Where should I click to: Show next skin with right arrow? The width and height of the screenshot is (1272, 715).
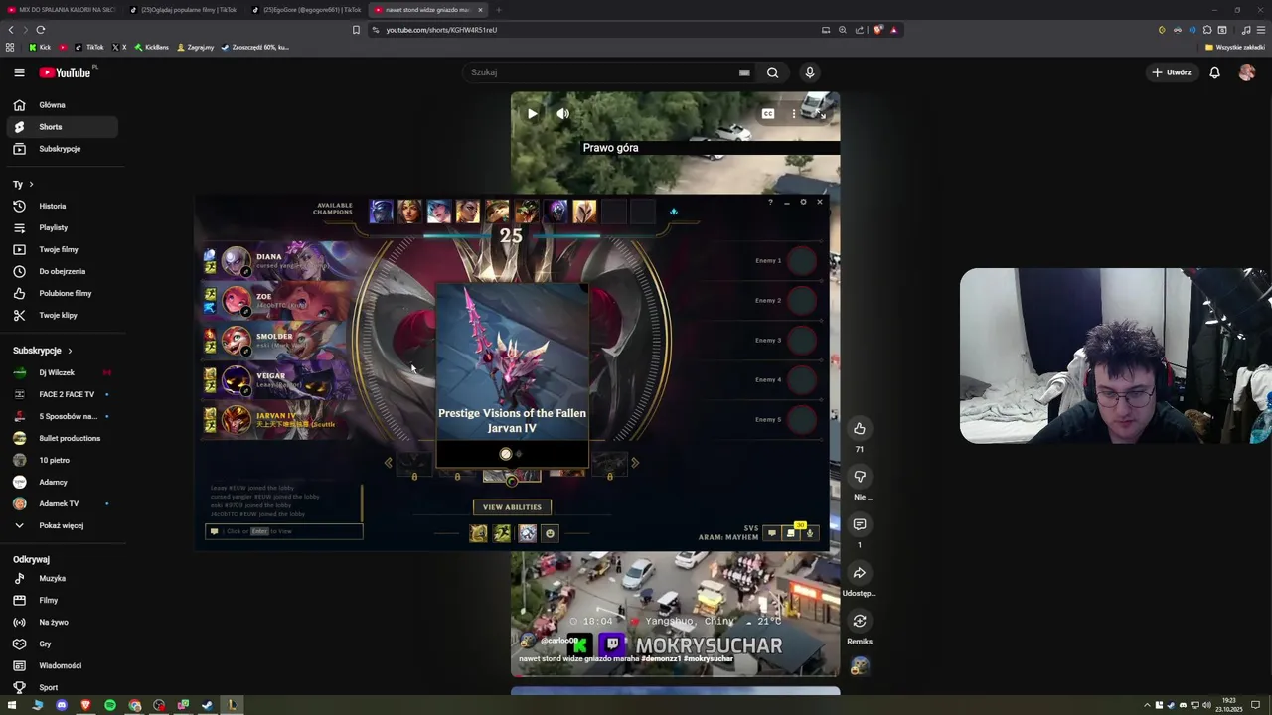pos(635,462)
